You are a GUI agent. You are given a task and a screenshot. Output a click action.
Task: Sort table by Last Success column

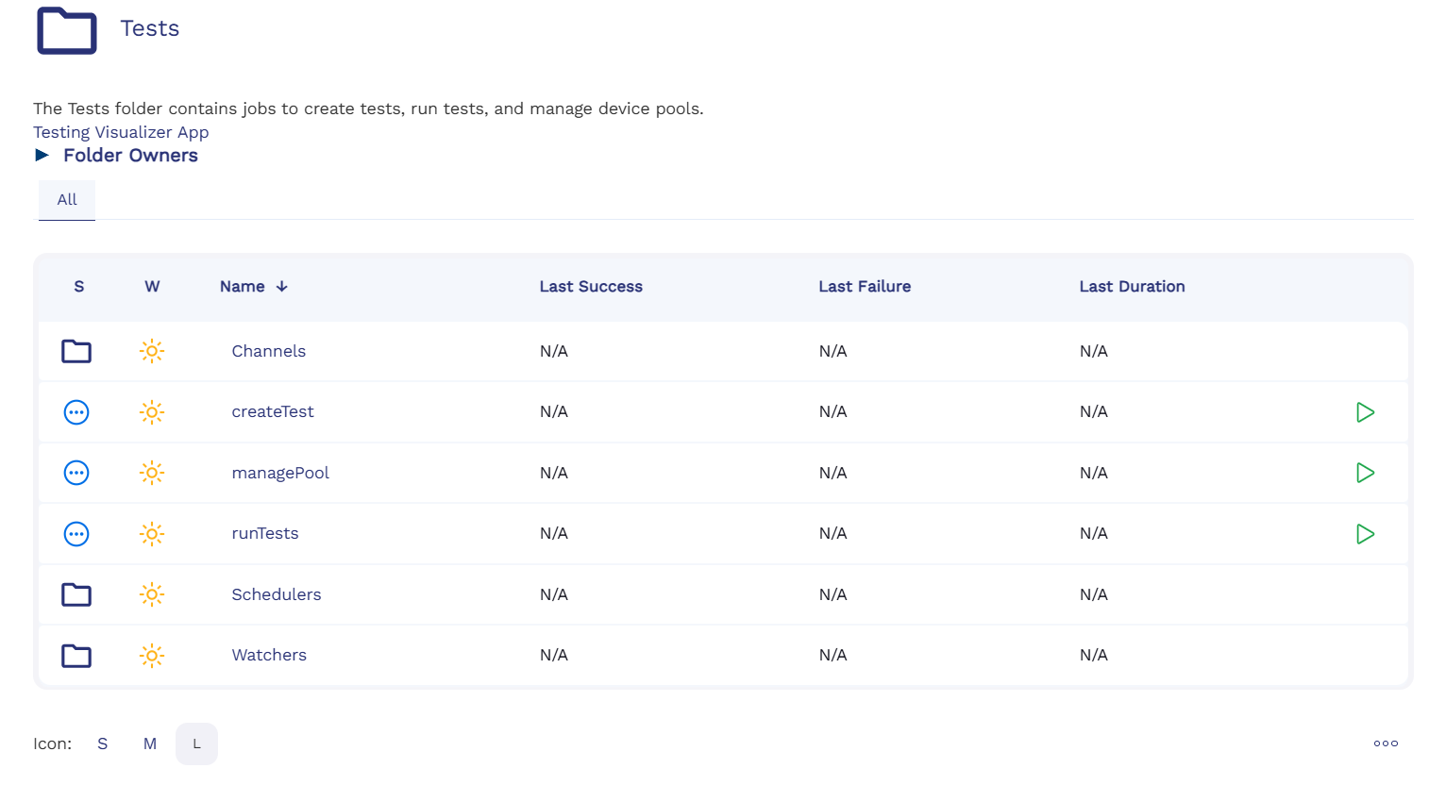pyautogui.click(x=591, y=287)
